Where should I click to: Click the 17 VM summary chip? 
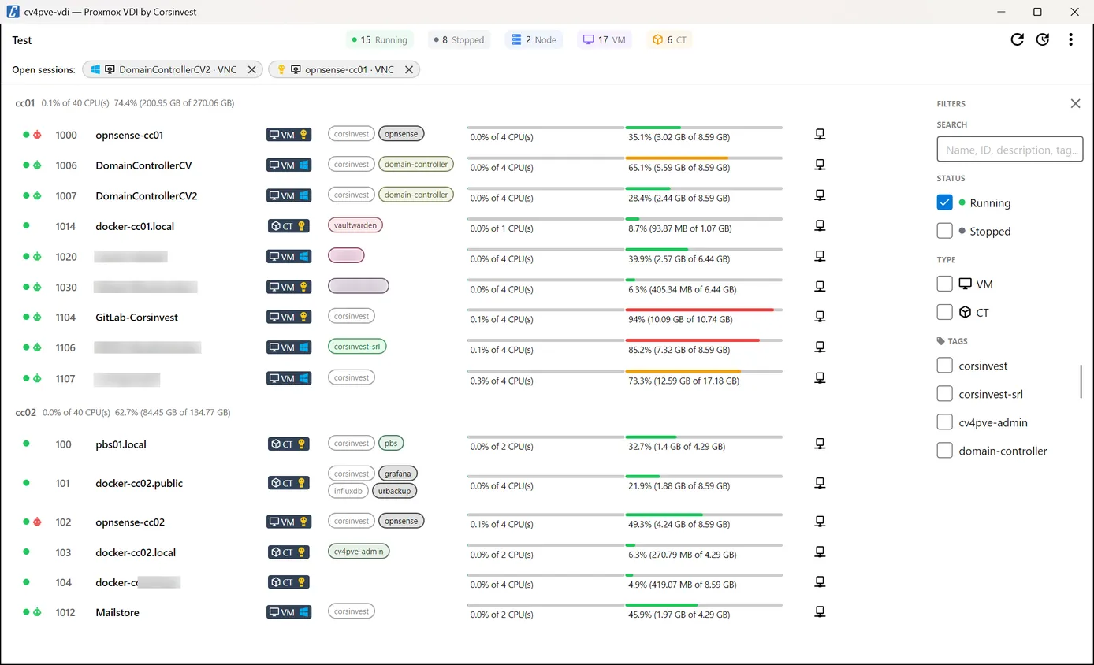[x=605, y=39]
